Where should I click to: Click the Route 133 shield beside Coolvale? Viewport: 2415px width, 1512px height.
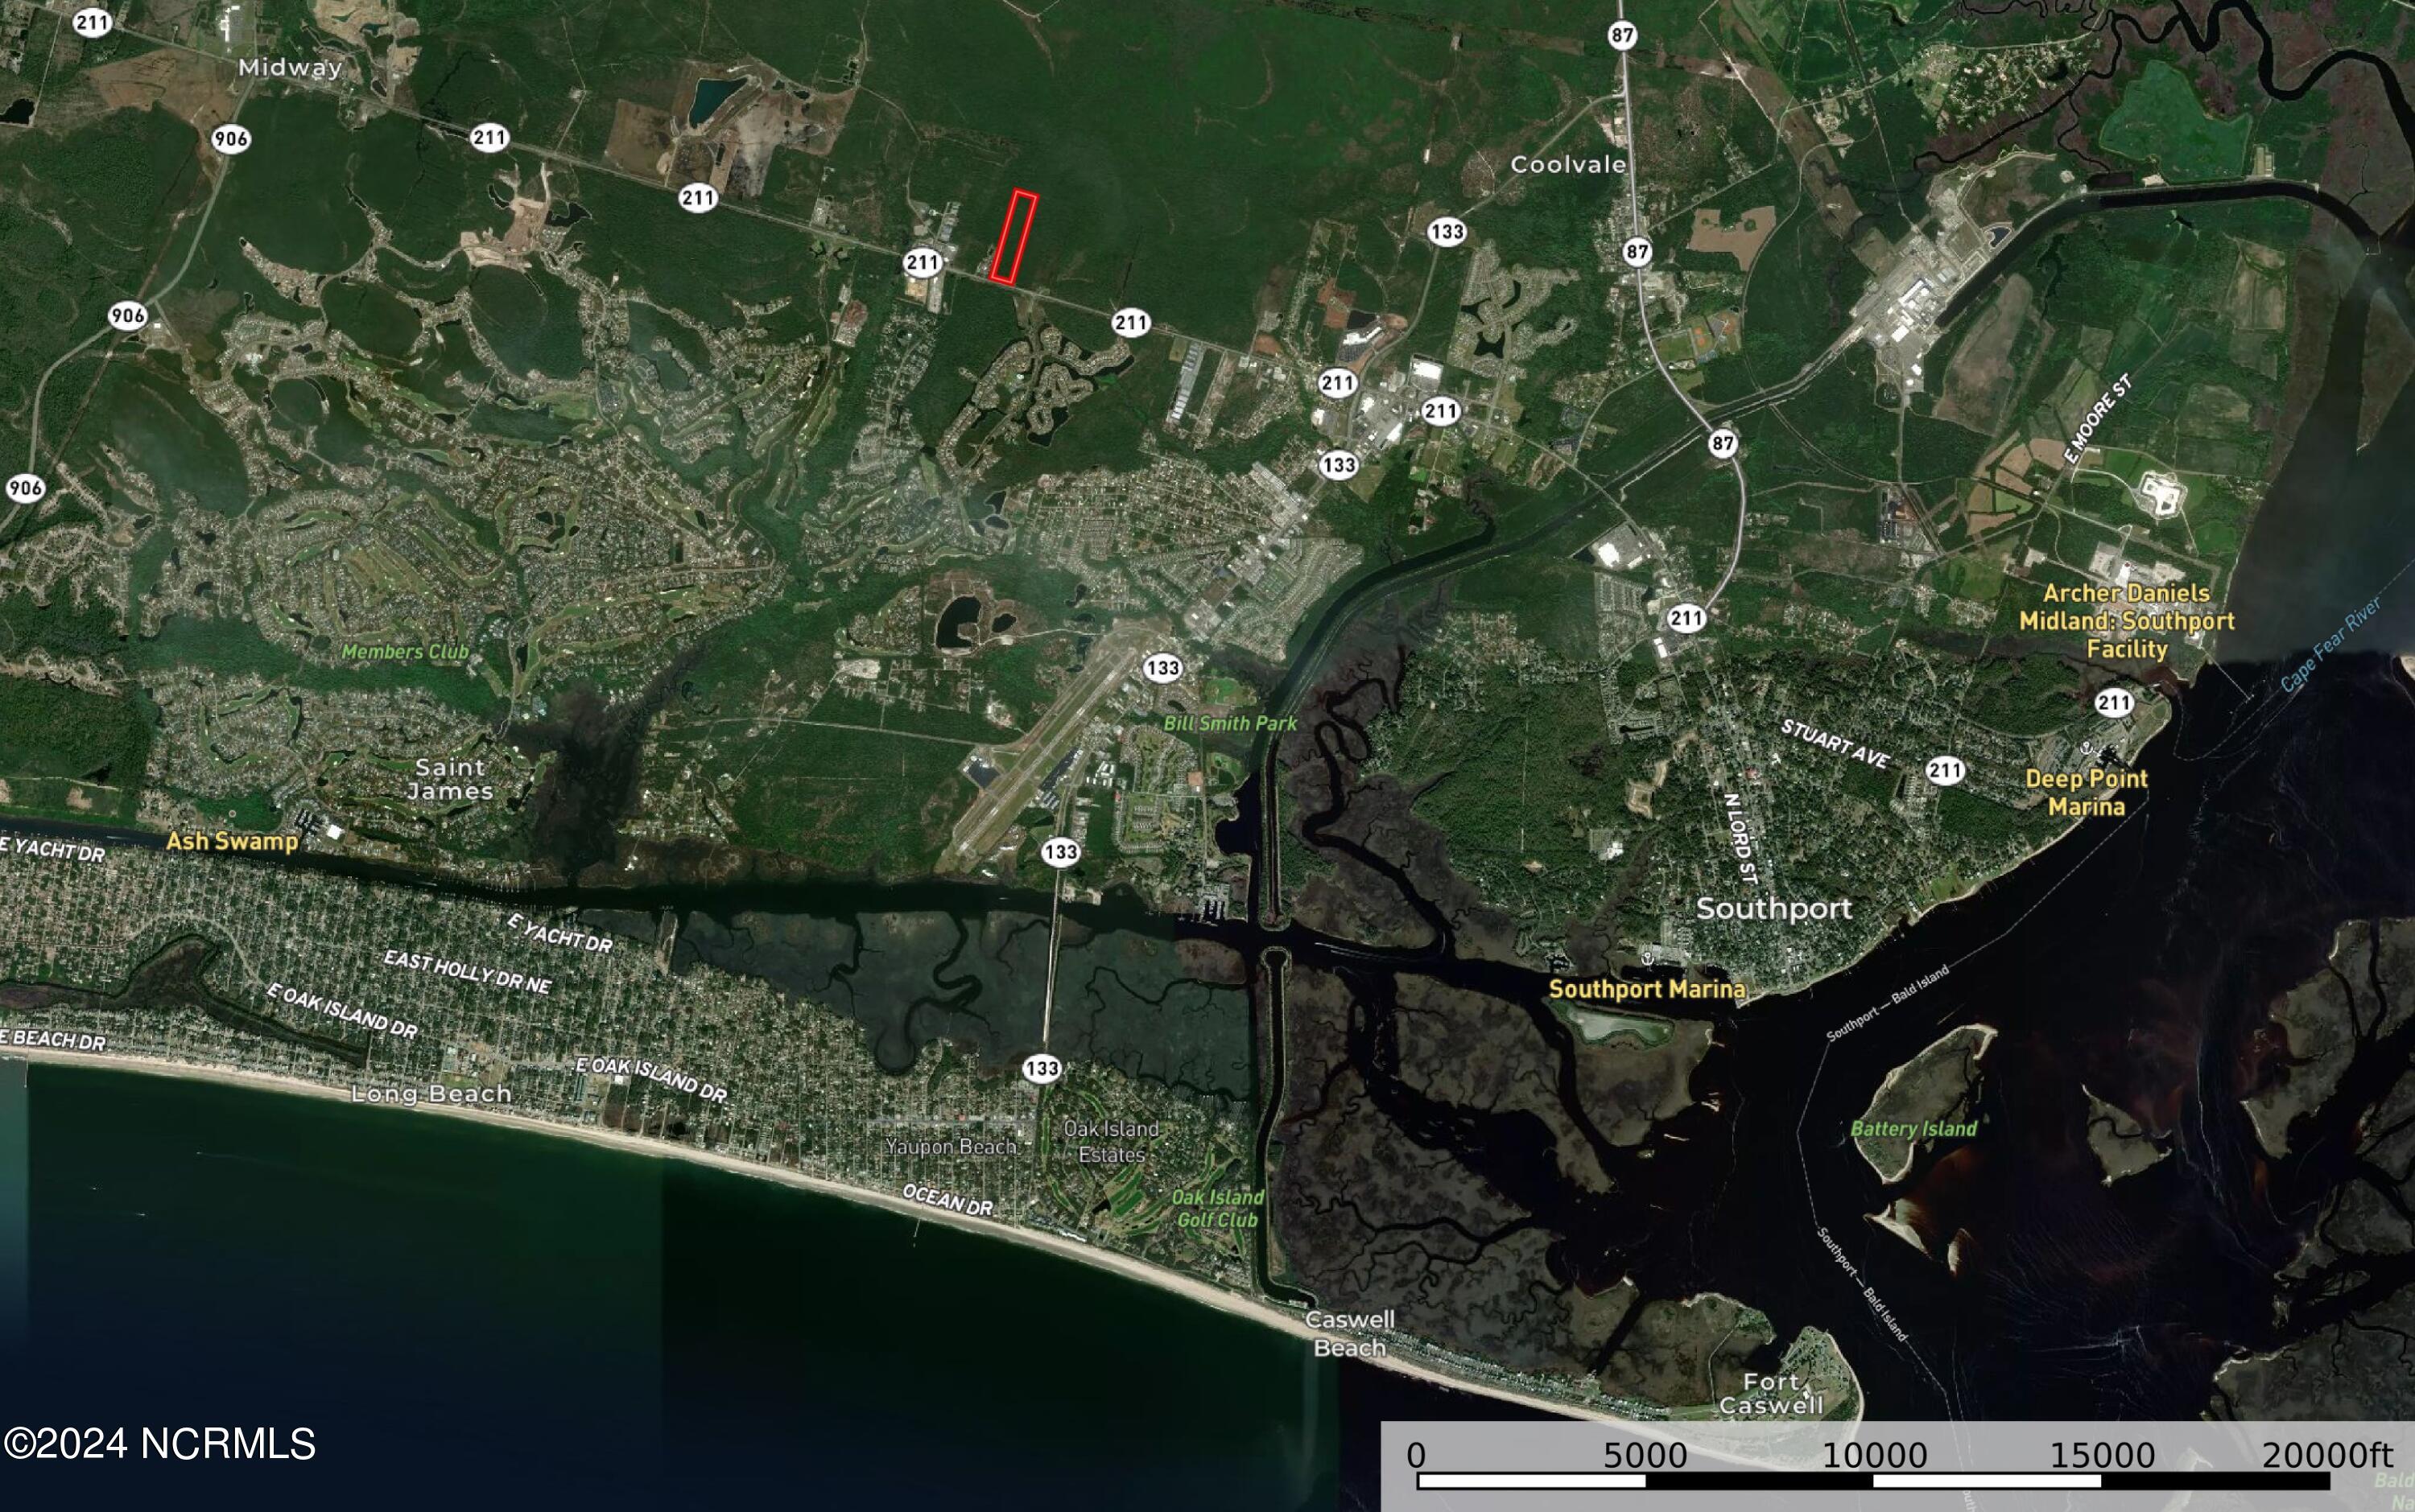tap(1447, 232)
